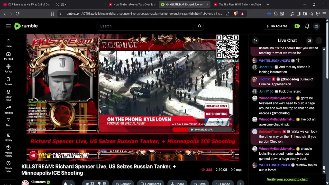Click the video player stream area
Image resolution: width=329 pixels, height=185 pixels.
point(133,97)
